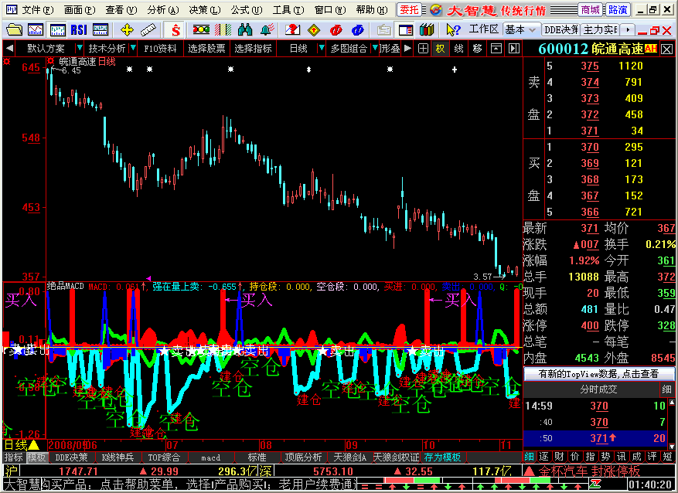Screen dimensions: 678x493
Task: Click the toolbar overflow arrow after 主力实时
Action: point(628,30)
